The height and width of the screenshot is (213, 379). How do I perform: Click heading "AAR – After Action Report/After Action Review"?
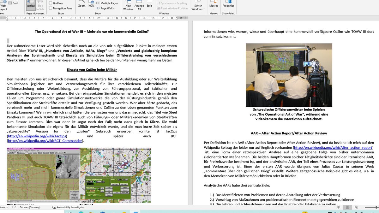point(289,133)
